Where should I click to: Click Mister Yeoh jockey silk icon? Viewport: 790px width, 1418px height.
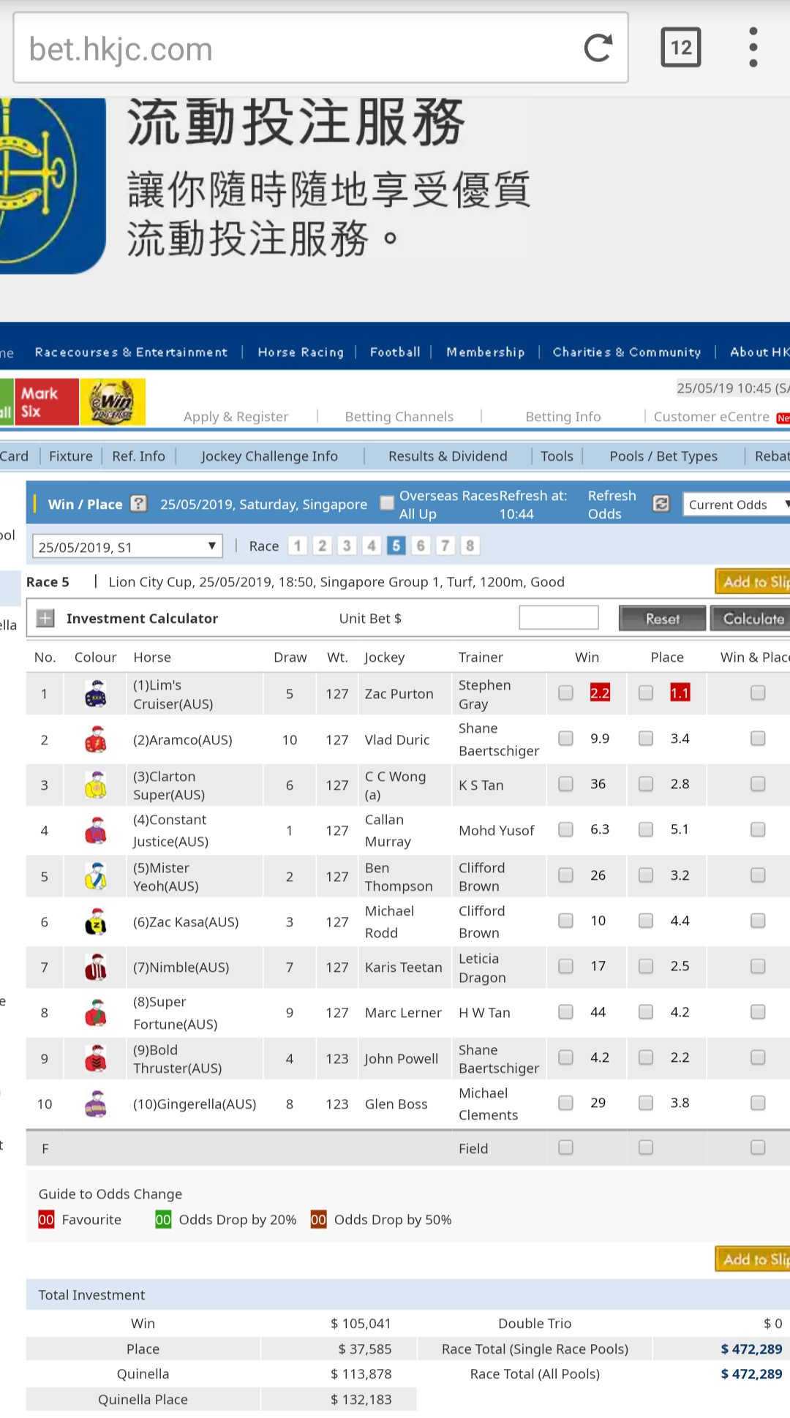(96, 876)
